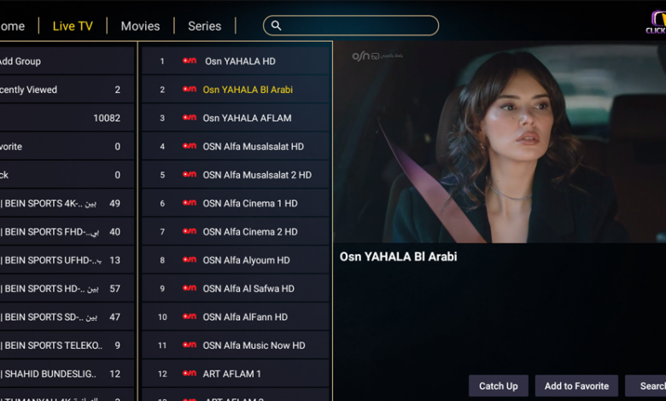Click OSN logo beside OSN Alfa Alyoum HD
This screenshot has height=401, width=666.
click(x=190, y=259)
